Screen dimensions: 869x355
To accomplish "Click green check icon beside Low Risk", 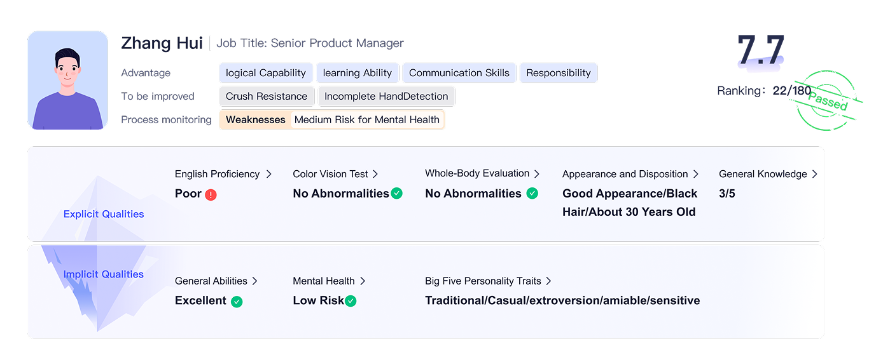I will pos(351,301).
